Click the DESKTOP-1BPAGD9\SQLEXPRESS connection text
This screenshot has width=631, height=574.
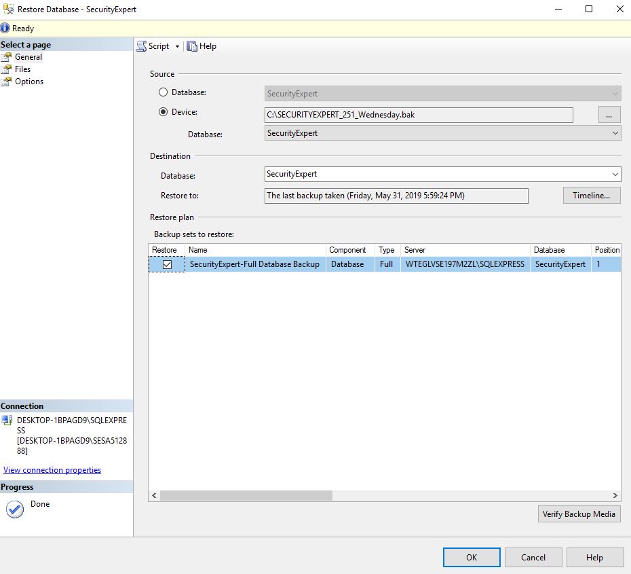coord(72,425)
